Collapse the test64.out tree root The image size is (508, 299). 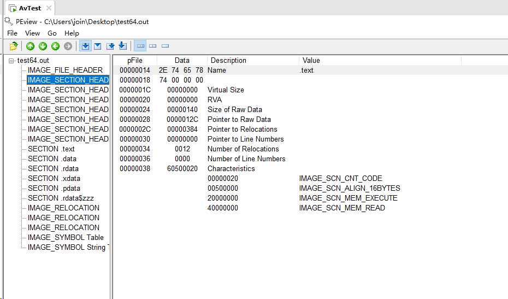click(x=11, y=61)
